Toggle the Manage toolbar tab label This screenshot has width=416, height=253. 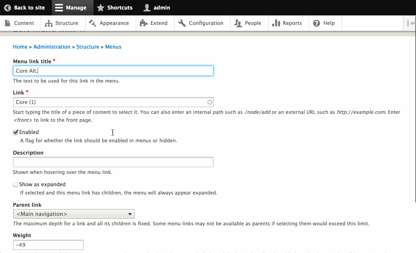pyautogui.click(x=76, y=8)
